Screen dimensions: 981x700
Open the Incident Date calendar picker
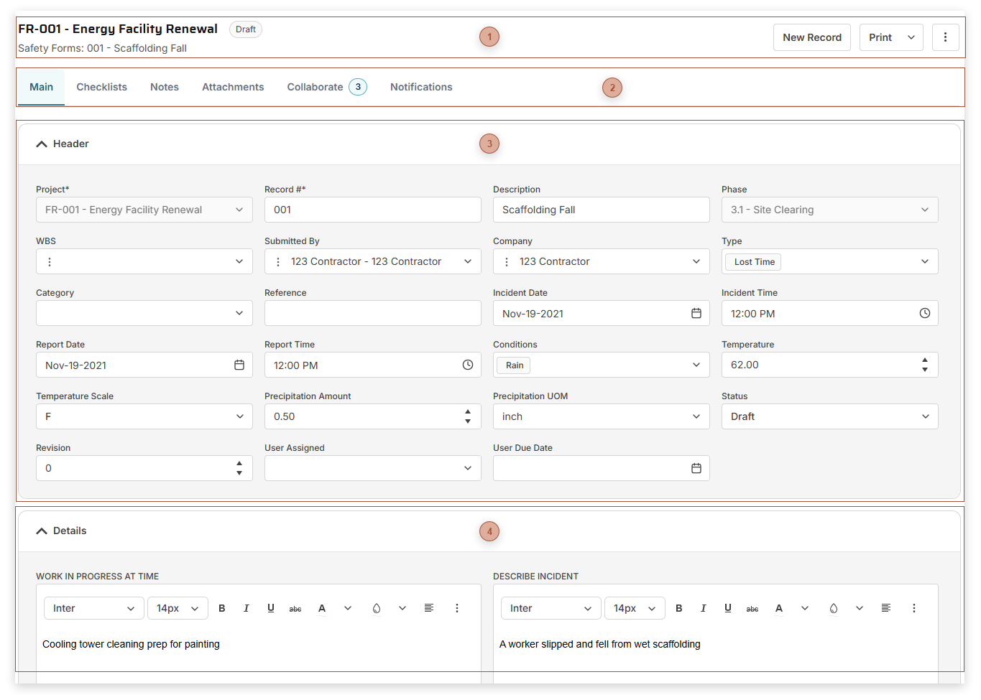(x=696, y=313)
